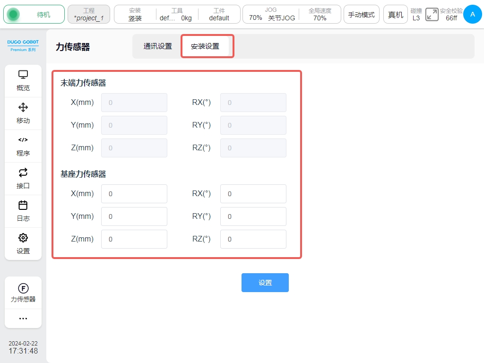Expand the sidebar more options ellipsis
The image size is (484, 363).
click(23, 319)
